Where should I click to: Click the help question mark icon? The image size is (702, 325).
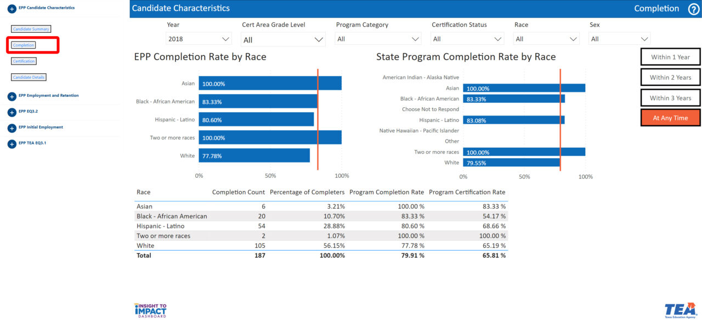tap(693, 9)
